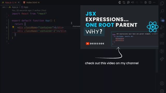Click the Open Changes file icon

click(x=120, y=2)
